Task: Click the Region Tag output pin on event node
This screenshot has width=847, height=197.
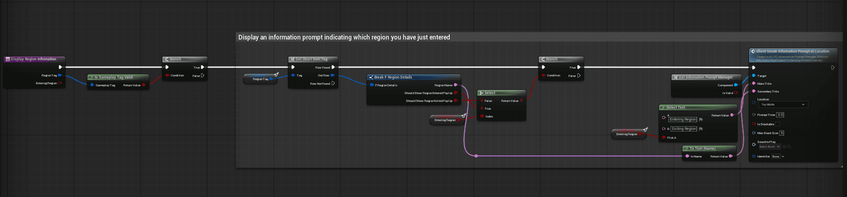Action: tap(60, 75)
